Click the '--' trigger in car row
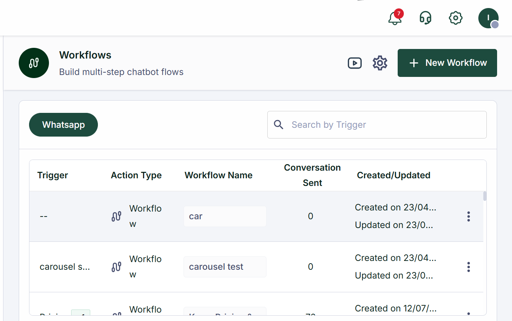512x321 pixels. point(44,217)
